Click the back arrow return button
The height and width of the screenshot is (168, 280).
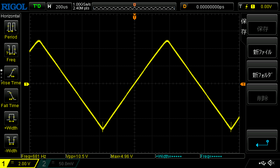pyautogui.click(x=262, y=144)
